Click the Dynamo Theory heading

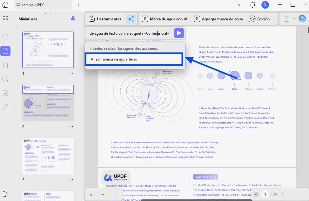pos(205,177)
